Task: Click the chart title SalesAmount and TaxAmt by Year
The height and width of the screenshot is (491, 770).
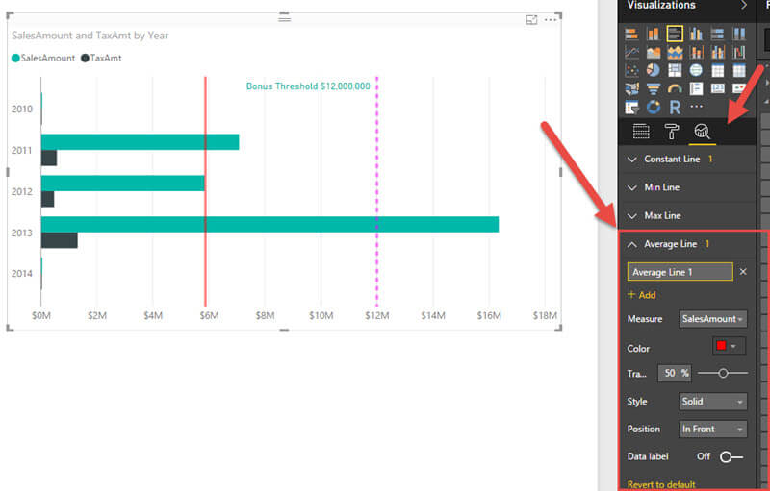Action: coord(90,36)
